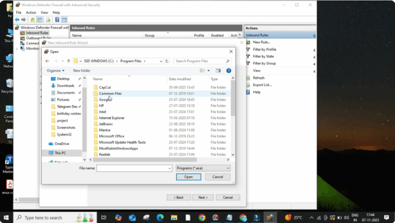Toggle the console tree via the toolbar icon
This screenshot has height=223, width=395.
click(39, 19)
